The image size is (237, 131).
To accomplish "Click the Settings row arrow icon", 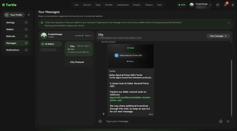I will click(x=26, y=23).
